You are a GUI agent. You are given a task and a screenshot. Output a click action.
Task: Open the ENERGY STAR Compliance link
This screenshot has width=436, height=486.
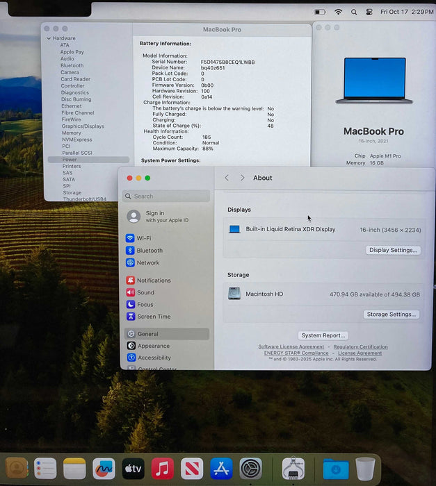296,353
